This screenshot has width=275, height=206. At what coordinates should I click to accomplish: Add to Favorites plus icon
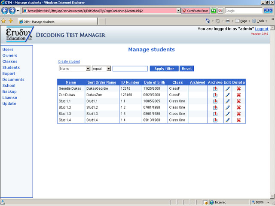pos(11,21)
